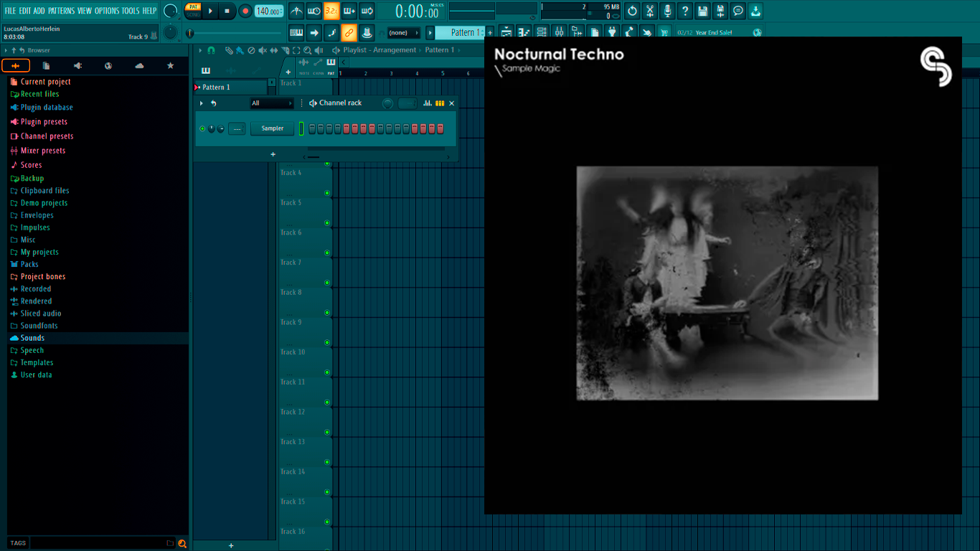This screenshot has width=980, height=551.
Task: Select the playlist delete tool (circle slash)
Action: (x=251, y=50)
